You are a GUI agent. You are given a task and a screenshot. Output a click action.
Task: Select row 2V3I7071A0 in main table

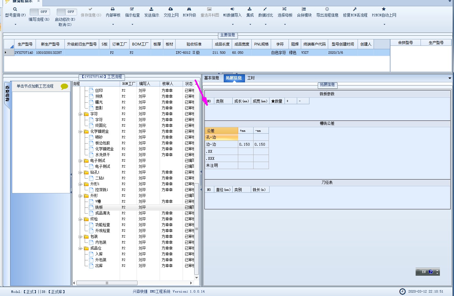[x=196, y=53]
